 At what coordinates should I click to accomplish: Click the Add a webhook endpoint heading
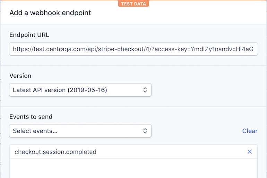(x=50, y=13)
